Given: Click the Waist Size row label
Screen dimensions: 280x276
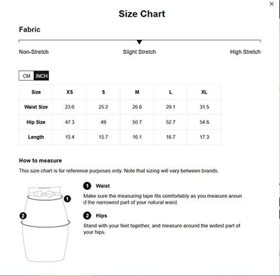Looking at the screenshot, I should click(36, 107).
